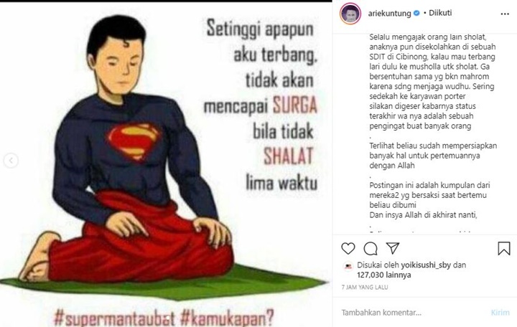Click the #supermantaubat hashtag in the image
Viewport: 517px width, 327px height.
pyautogui.click(x=114, y=318)
